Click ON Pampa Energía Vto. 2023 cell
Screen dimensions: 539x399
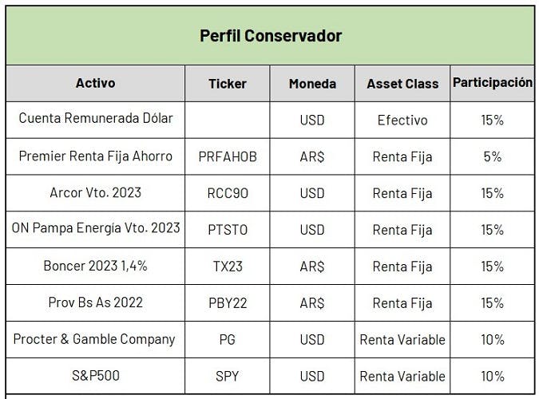click(96, 230)
